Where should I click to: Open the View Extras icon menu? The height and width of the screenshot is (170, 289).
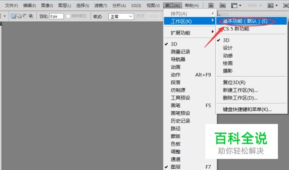tap(236, 5)
